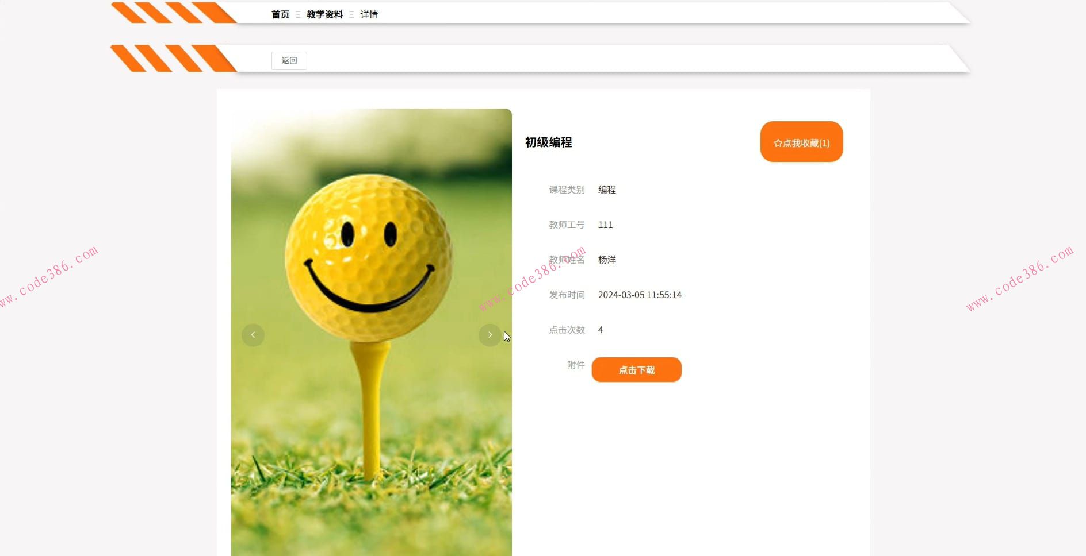Click the separator icon after 教学资料 breadcrumb
1086x556 pixels.
[353, 14]
